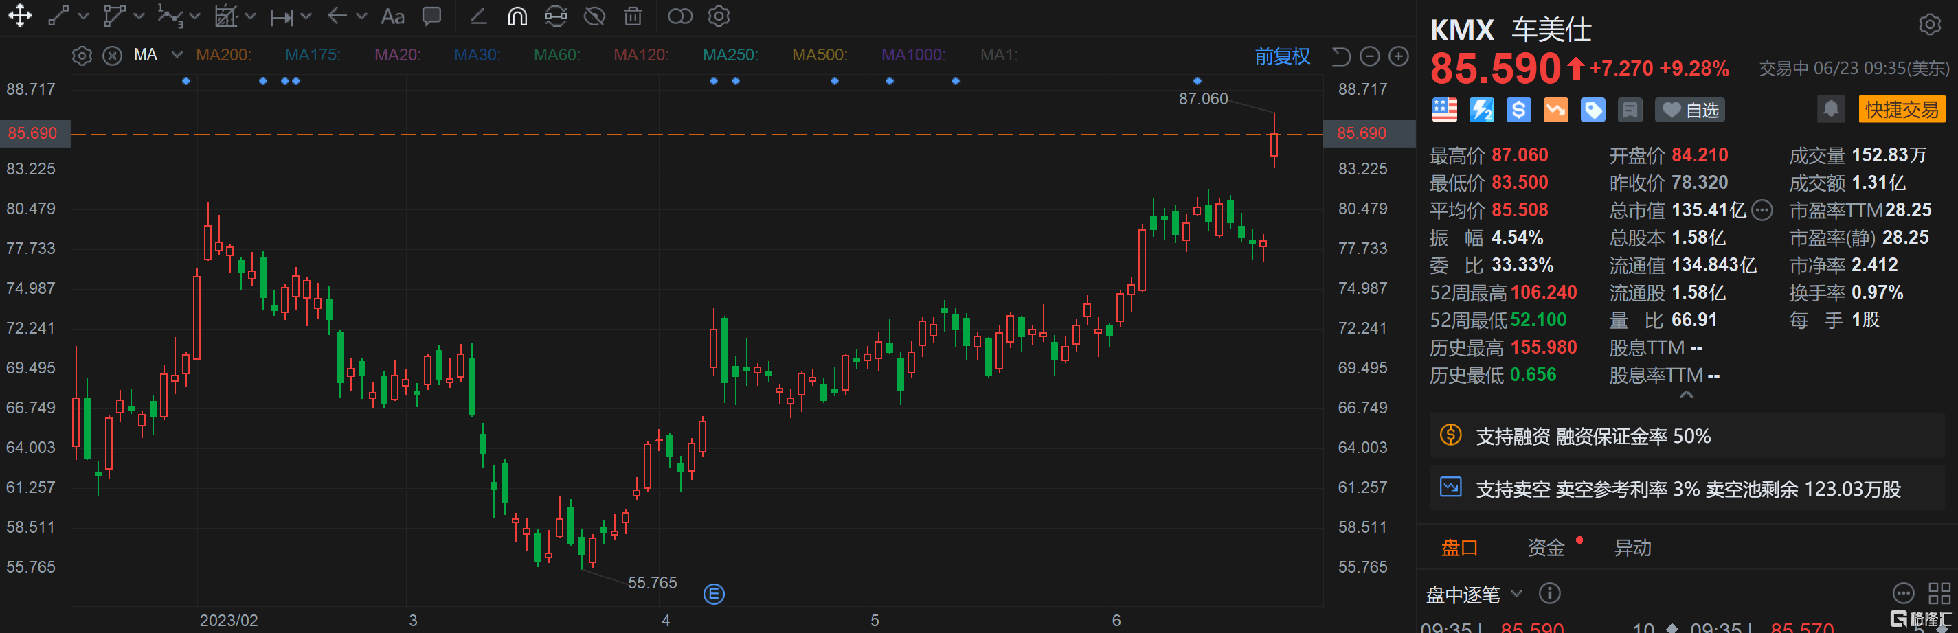Open quote panel settings gear

click(1929, 24)
